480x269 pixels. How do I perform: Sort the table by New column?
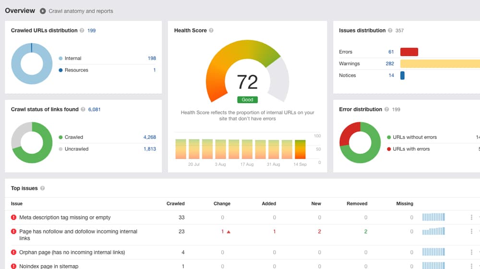316,204
